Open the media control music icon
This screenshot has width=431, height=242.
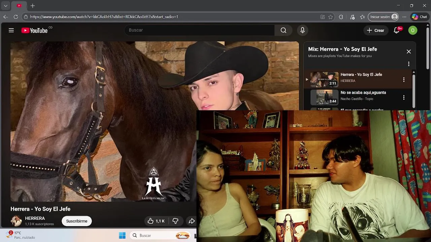352,17
